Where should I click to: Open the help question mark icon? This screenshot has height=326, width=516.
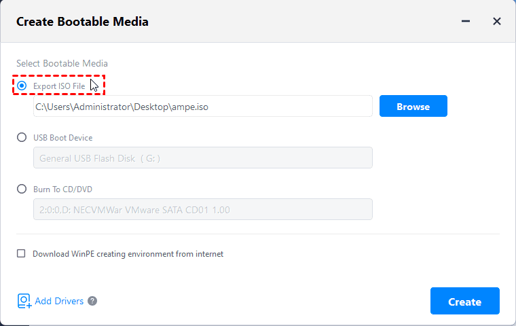coord(92,301)
